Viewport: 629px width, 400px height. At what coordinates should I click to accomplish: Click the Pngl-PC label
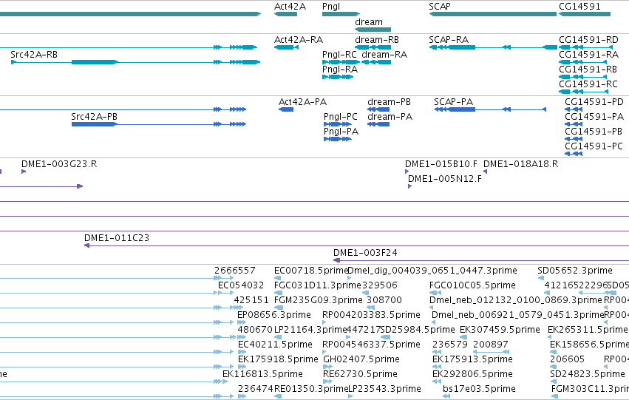click(341, 117)
